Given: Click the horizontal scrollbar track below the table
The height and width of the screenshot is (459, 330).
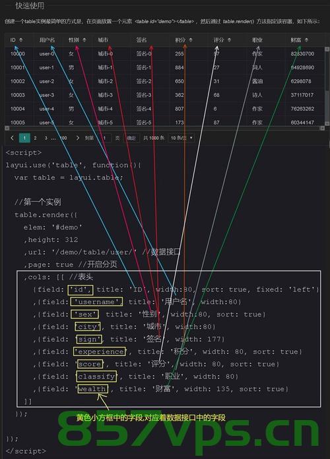Looking at the screenshot, I should (164, 128).
